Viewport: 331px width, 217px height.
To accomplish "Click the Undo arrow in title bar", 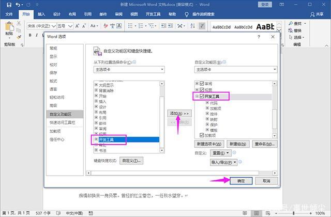I will [18, 5].
